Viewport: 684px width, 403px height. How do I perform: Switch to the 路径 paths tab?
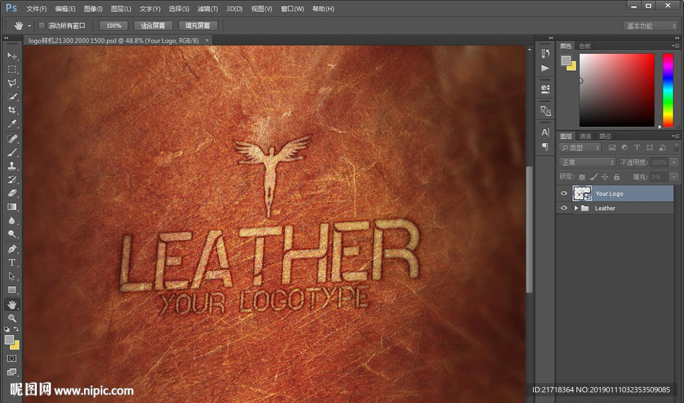point(605,136)
